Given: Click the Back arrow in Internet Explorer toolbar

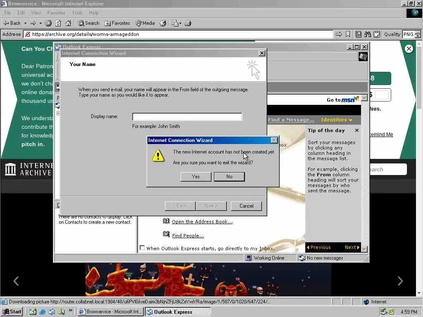Looking at the screenshot, I should (12, 23).
